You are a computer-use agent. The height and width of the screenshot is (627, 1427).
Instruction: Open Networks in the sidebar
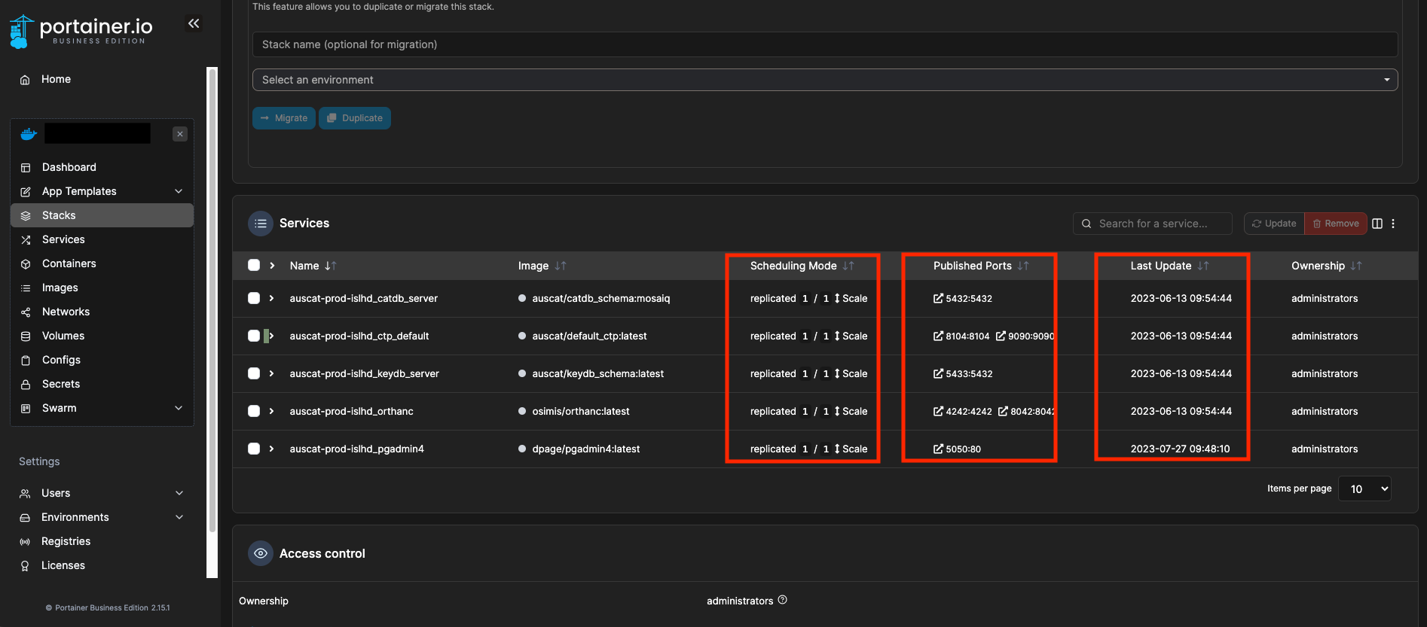(x=102, y=312)
